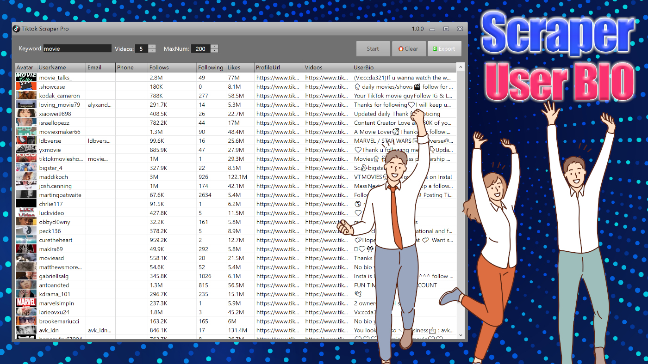Sort by the Follows column header
The width and height of the screenshot is (648, 364).
(x=172, y=67)
